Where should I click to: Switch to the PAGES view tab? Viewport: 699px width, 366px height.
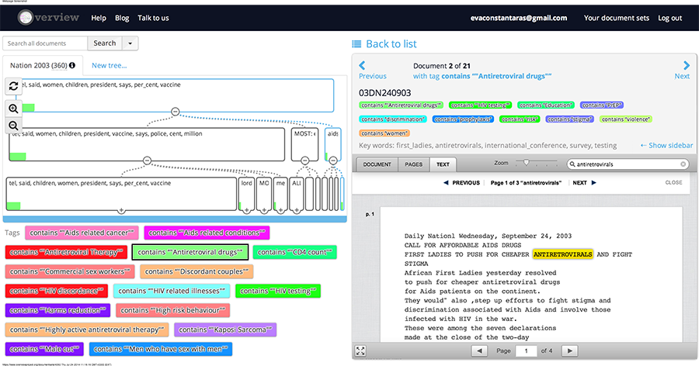(414, 164)
